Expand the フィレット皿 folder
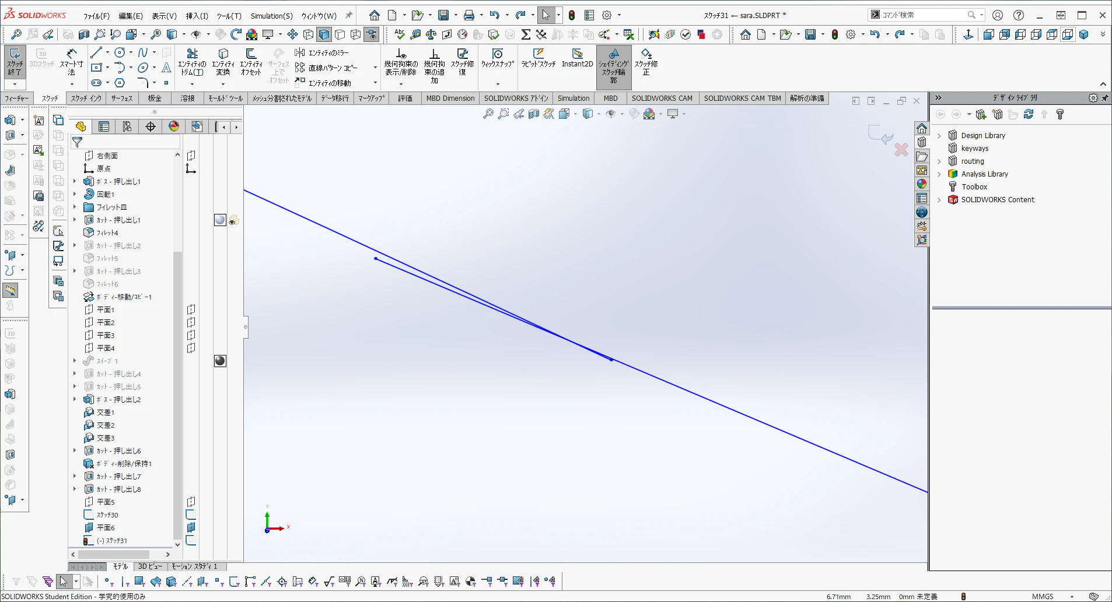 pos(75,207)
